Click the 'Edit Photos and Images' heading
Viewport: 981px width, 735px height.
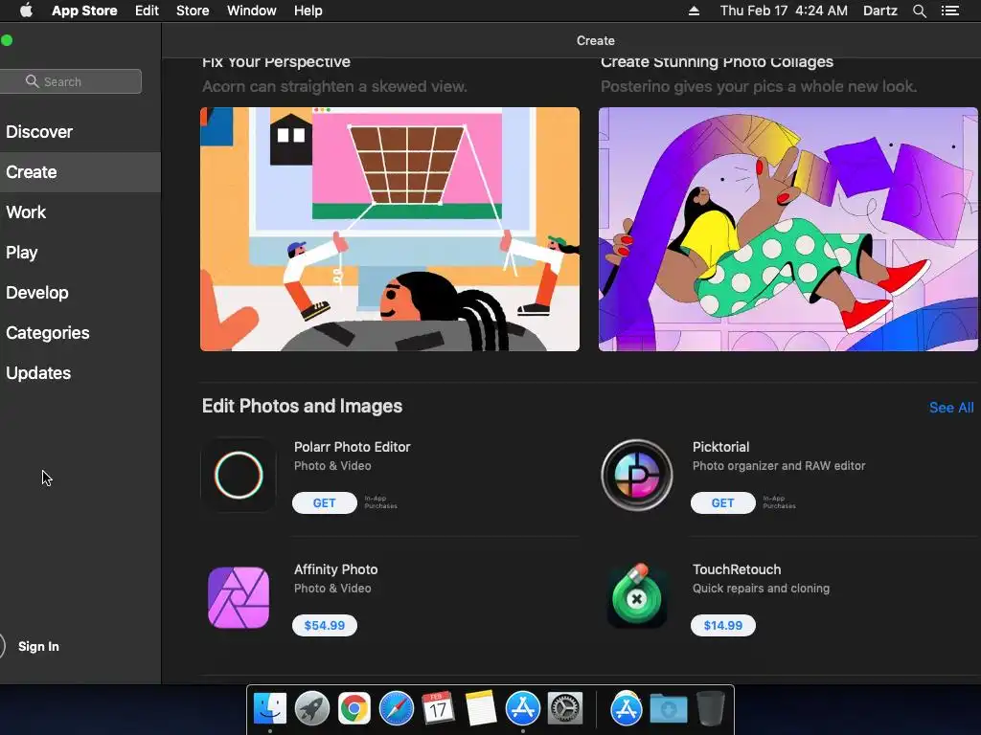(302, 406)
